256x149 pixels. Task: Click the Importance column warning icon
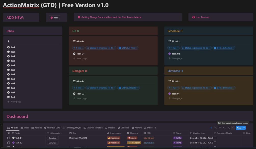108,133
